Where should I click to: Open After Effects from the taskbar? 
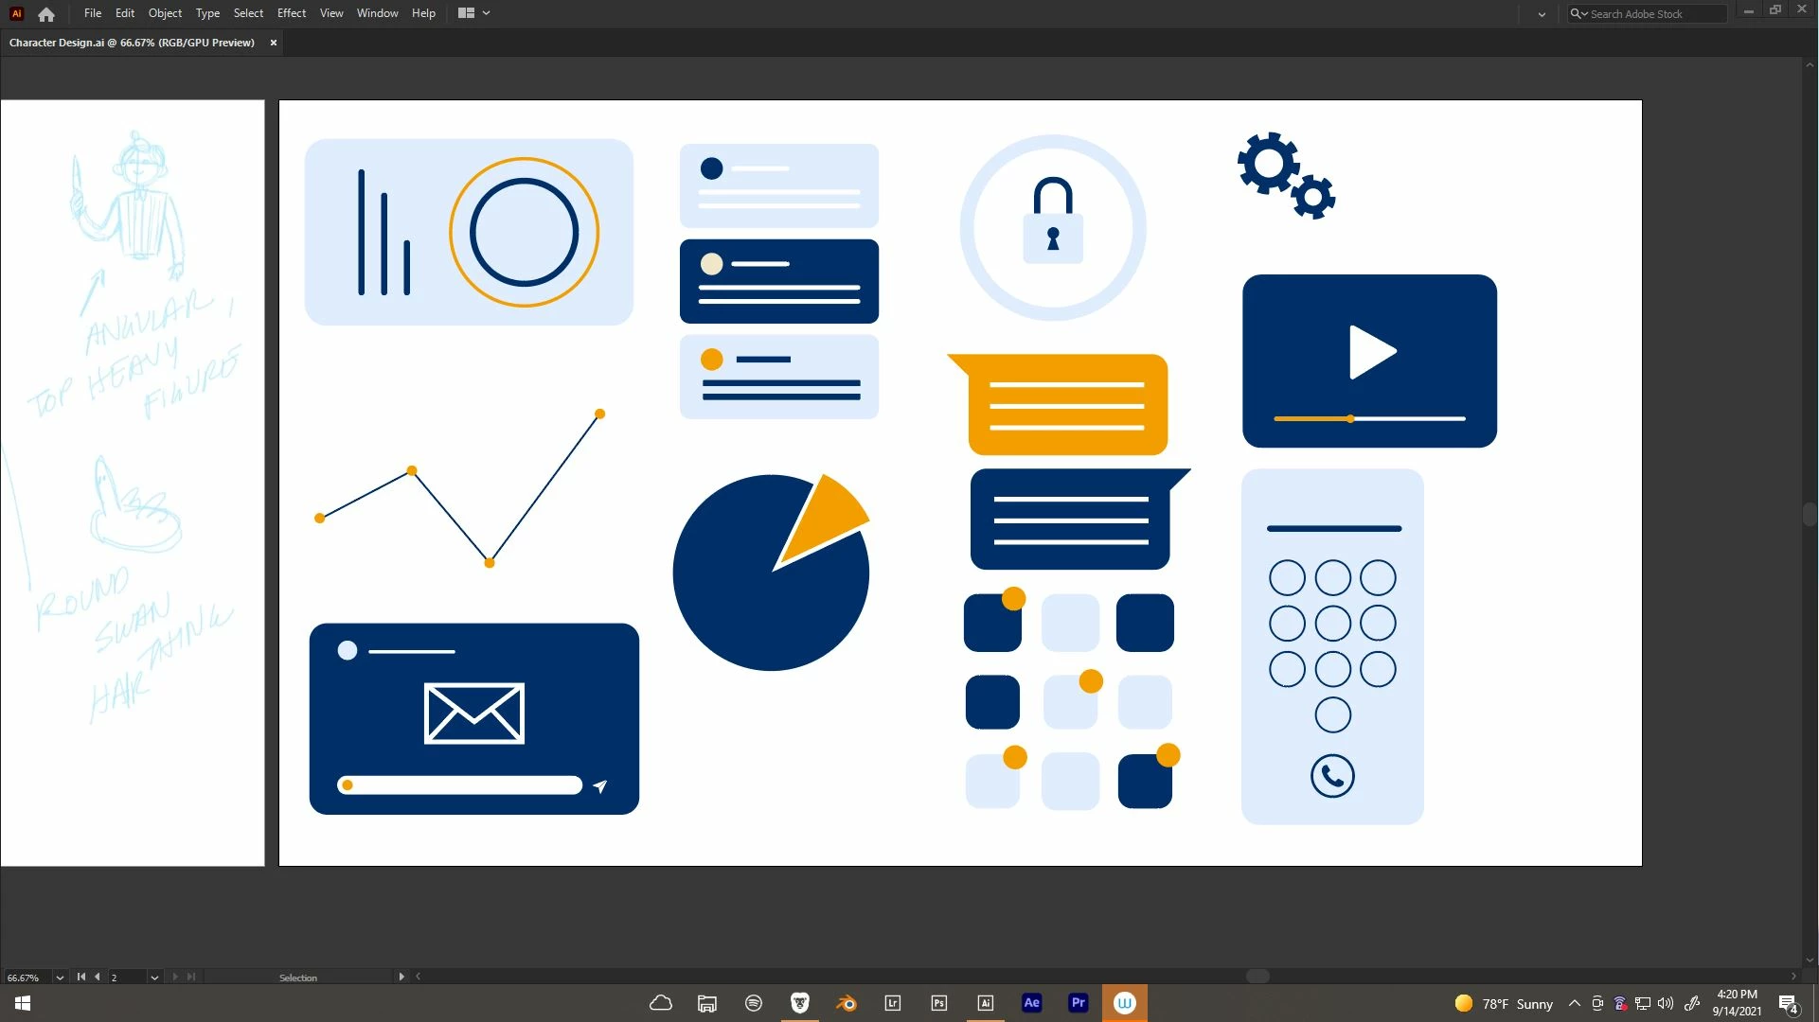click(1031, 1003)
